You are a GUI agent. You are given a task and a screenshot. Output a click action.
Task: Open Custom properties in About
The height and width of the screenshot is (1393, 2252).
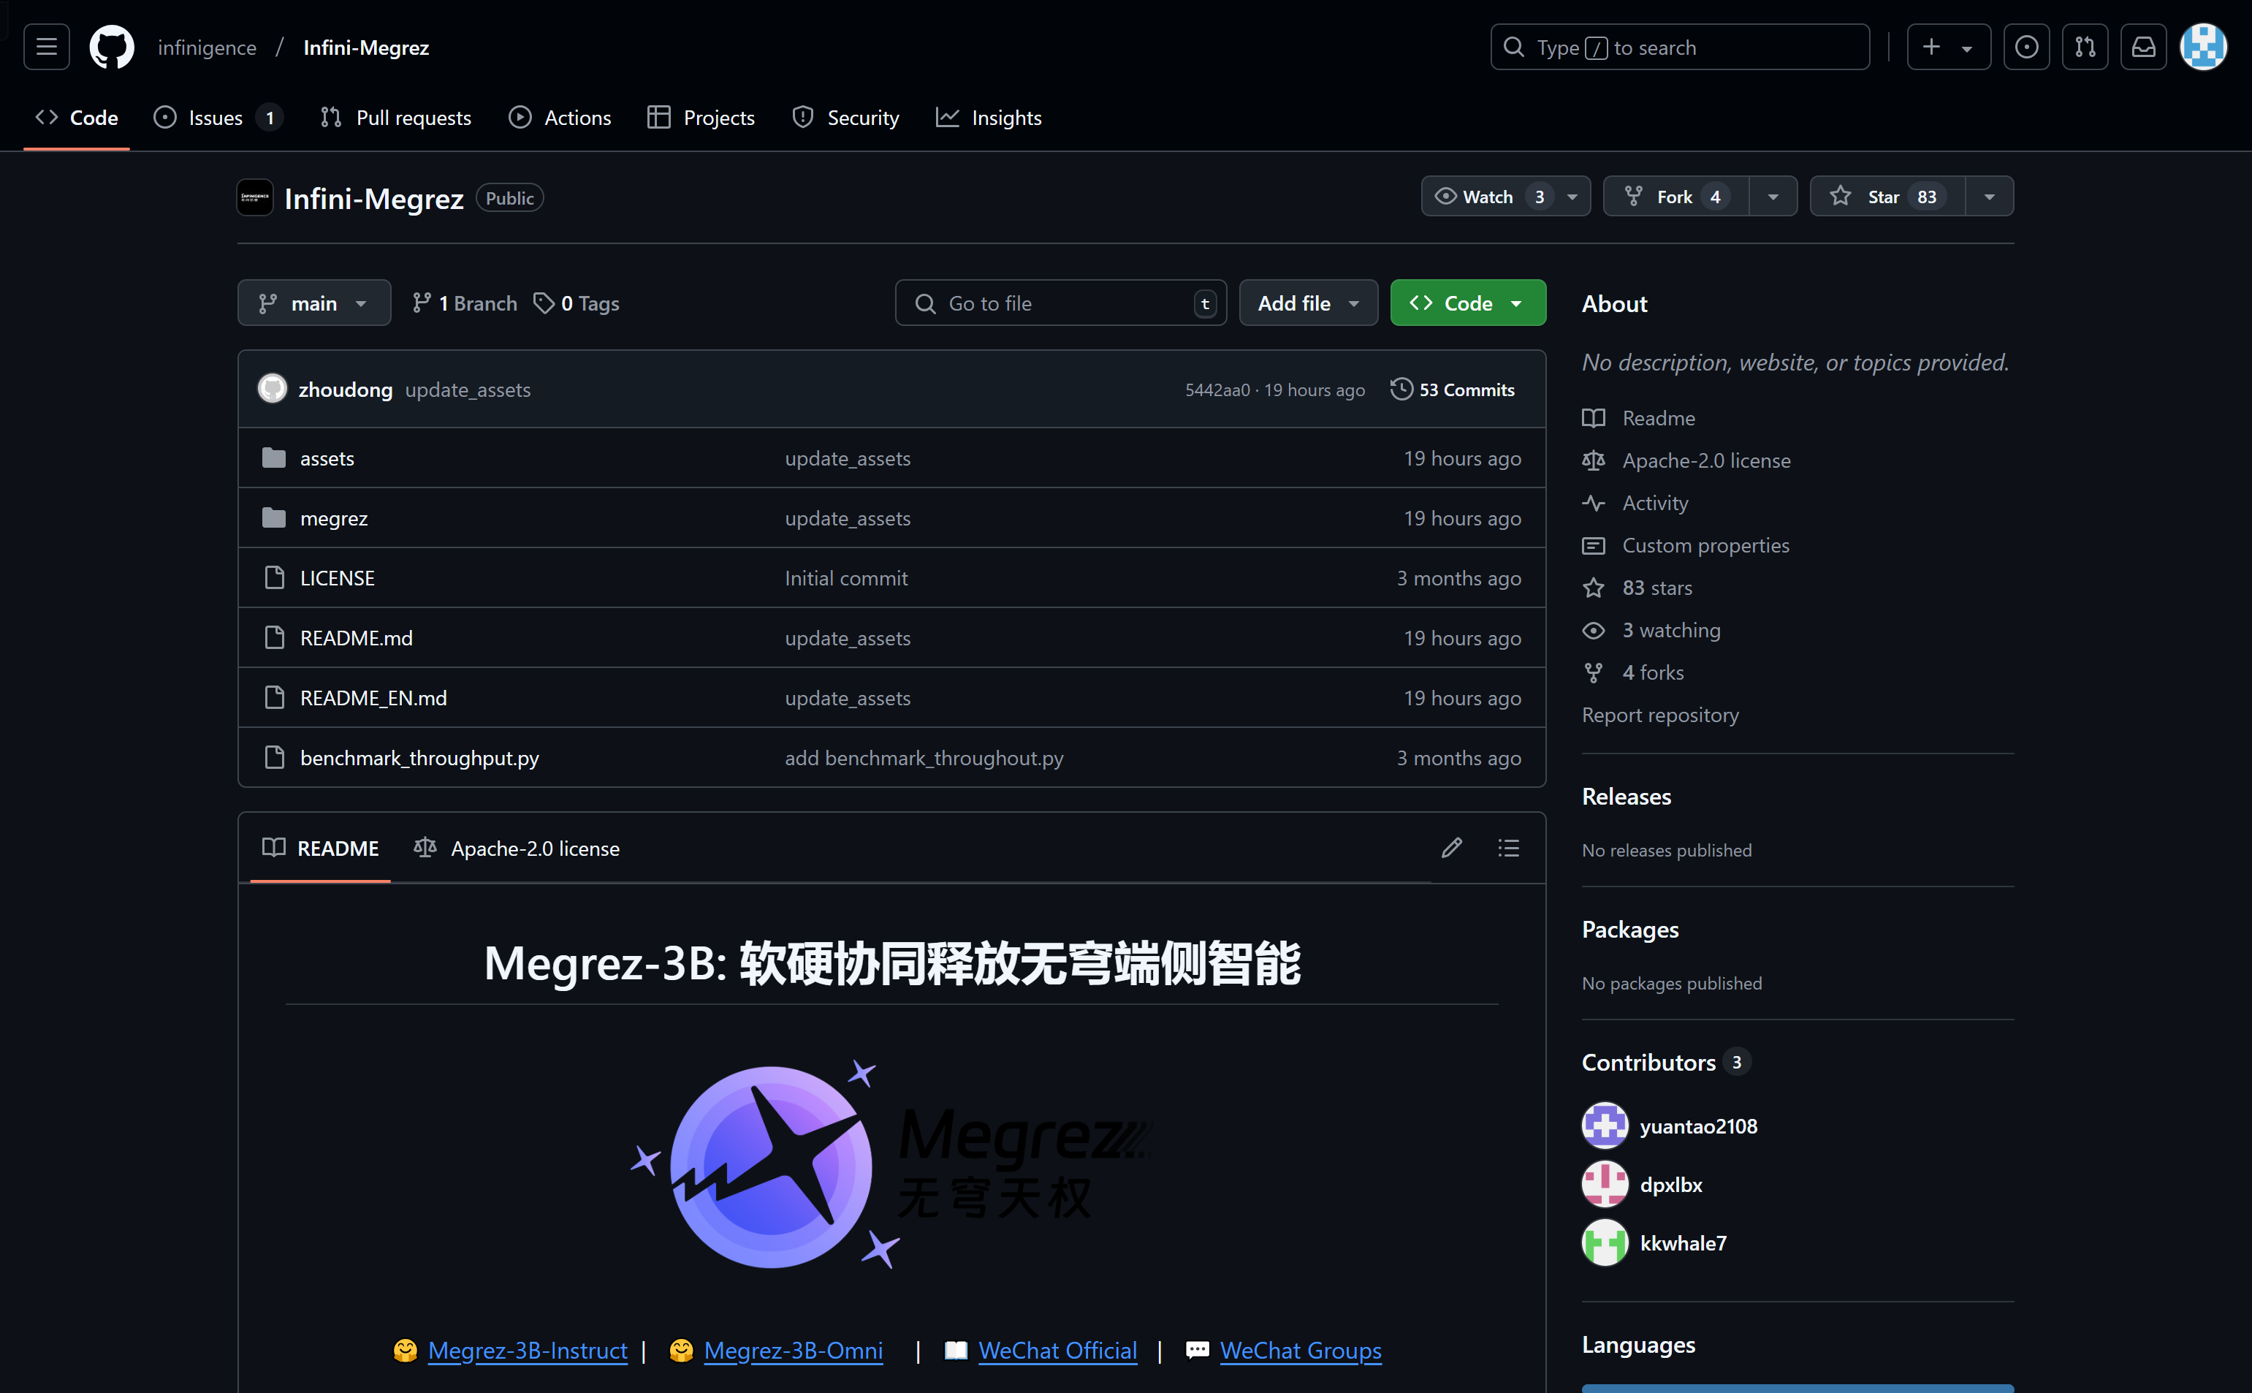point(1686,545)
